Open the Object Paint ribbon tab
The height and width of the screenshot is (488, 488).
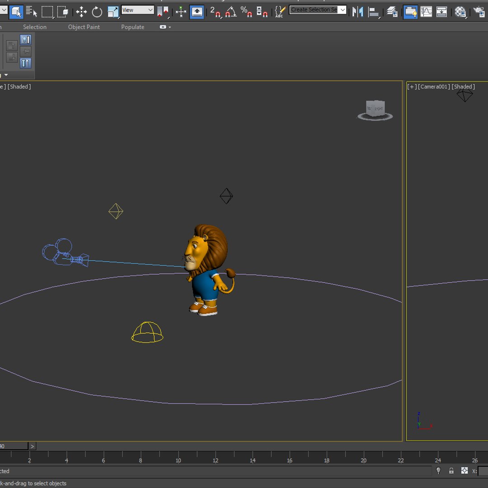click(x=84, y=27)
